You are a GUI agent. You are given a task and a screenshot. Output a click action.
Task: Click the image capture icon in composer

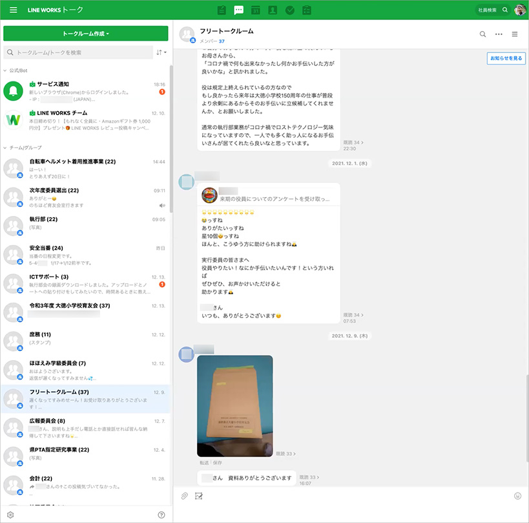pos(199,496)
